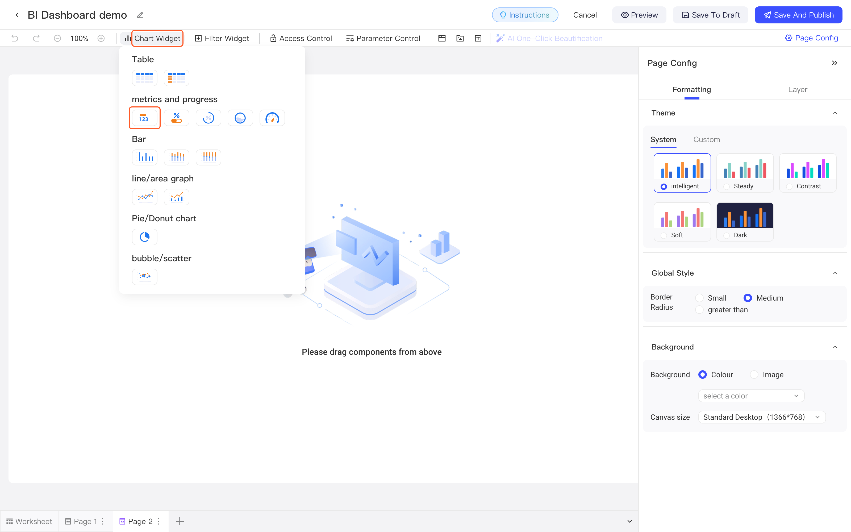Collapse Page Config panel with double chevron
Viewport: 851px width, 532px height.
point(835,63)
